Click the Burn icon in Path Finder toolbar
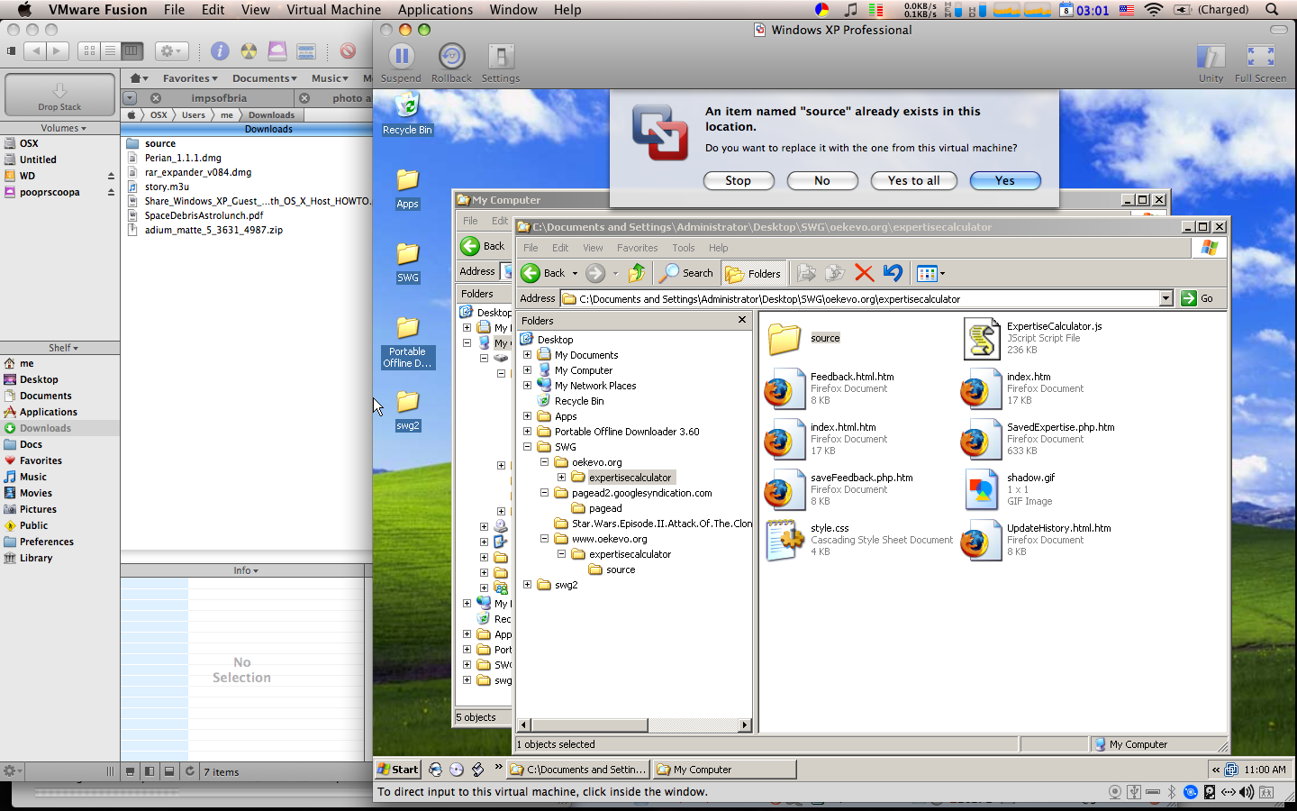The width and height of the screenshot is (1297, 811). 249,51
